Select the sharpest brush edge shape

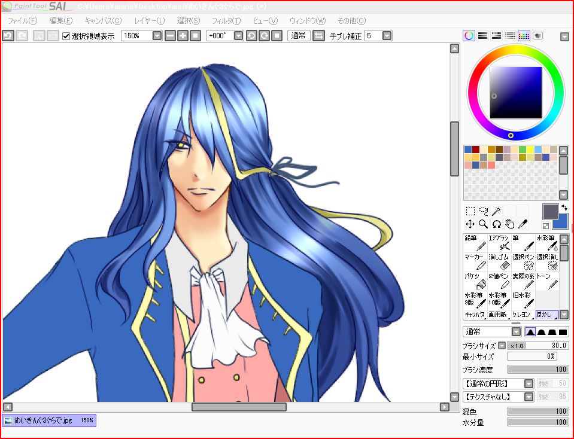pyautogui.click(x=530, y=332)
